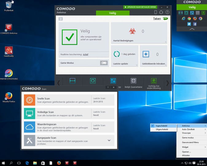Expand the Viruscope submenu

tap(192, 133)
